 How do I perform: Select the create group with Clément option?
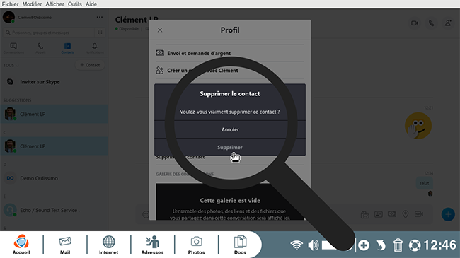230,71
